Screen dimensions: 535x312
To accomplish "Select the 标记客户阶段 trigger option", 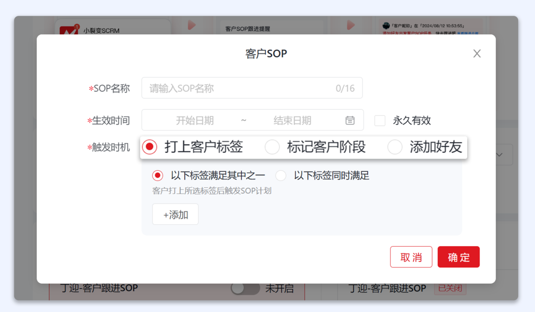I will point(272,147).
